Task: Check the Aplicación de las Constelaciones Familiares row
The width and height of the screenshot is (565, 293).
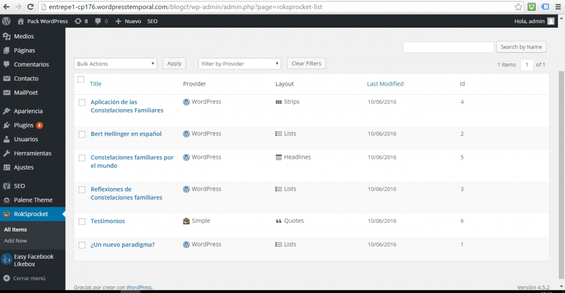Action: click(x=82, y=102)
